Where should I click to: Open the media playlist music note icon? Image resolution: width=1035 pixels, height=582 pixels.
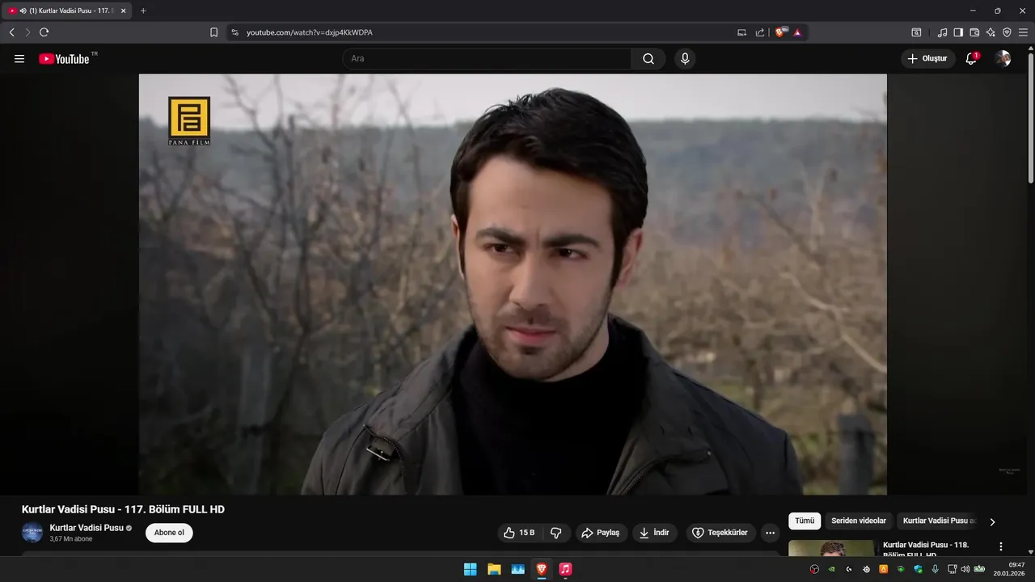(942, 32)
